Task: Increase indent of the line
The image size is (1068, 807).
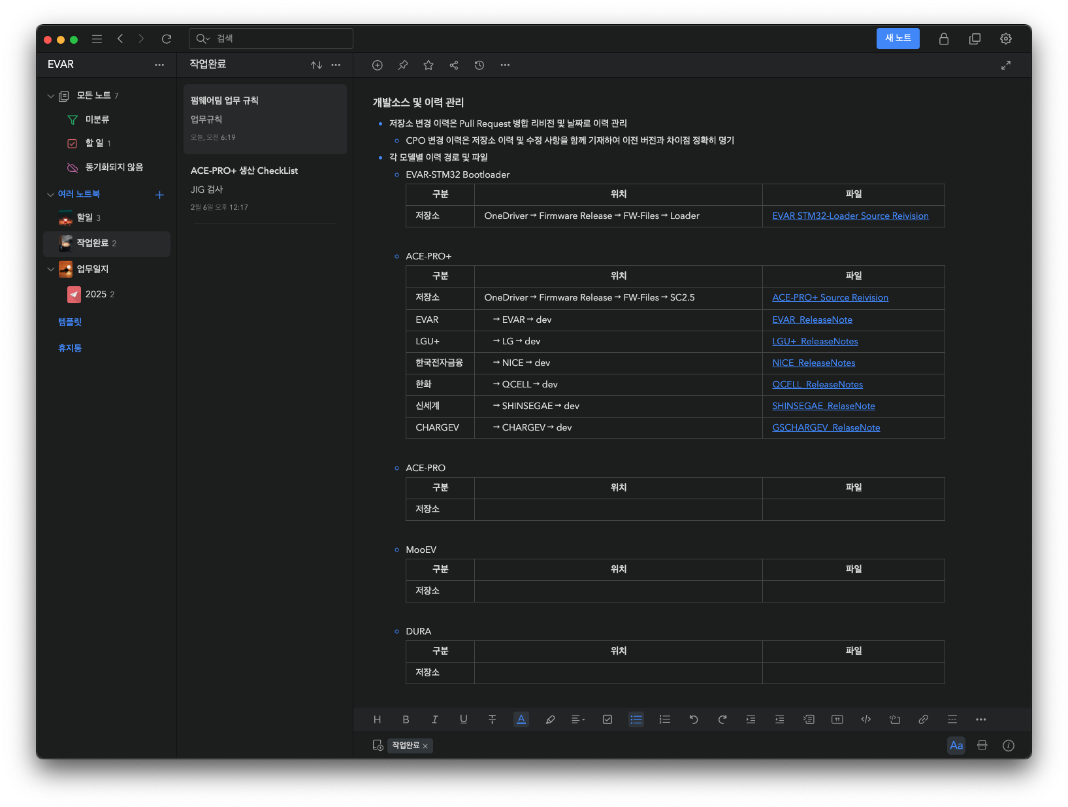Action: 751,719
